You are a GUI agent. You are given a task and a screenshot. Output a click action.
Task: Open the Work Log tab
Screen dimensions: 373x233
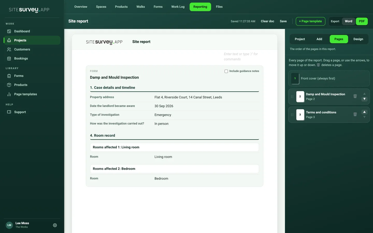pyautogui.click(x=178, y=7)
